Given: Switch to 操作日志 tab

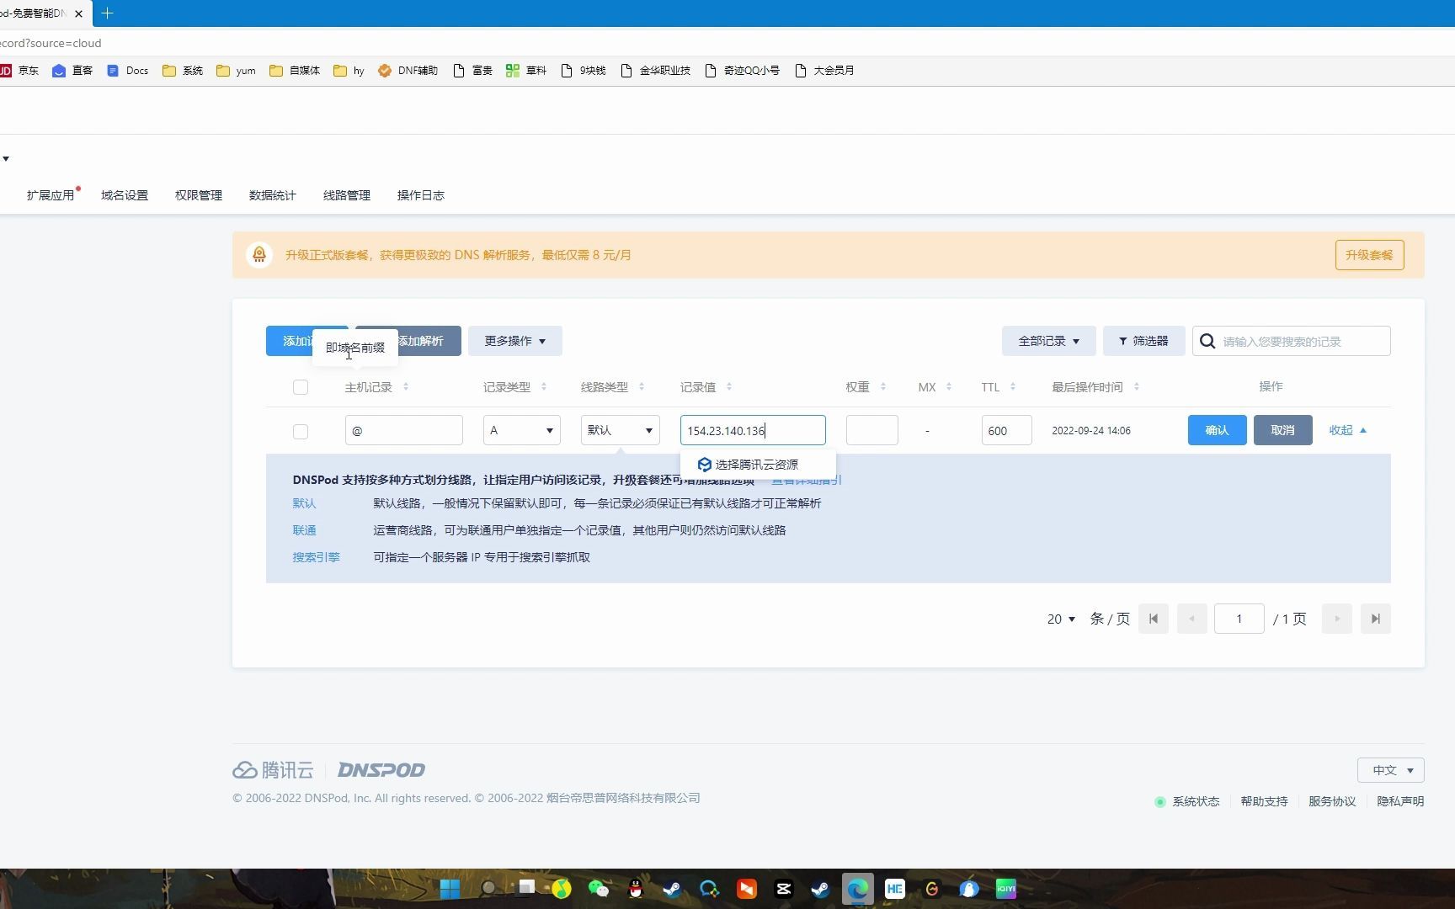Looking at the screenshot, I should [421, 195].
